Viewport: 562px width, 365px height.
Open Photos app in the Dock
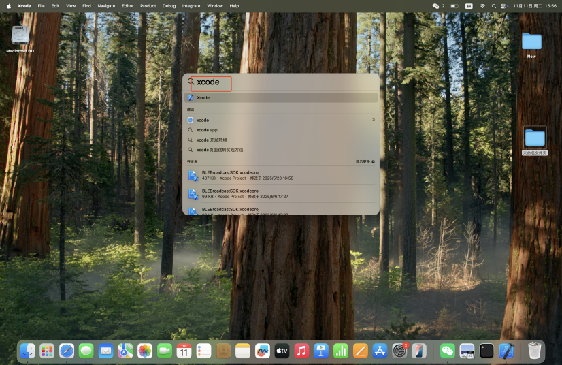pos(145,351)
